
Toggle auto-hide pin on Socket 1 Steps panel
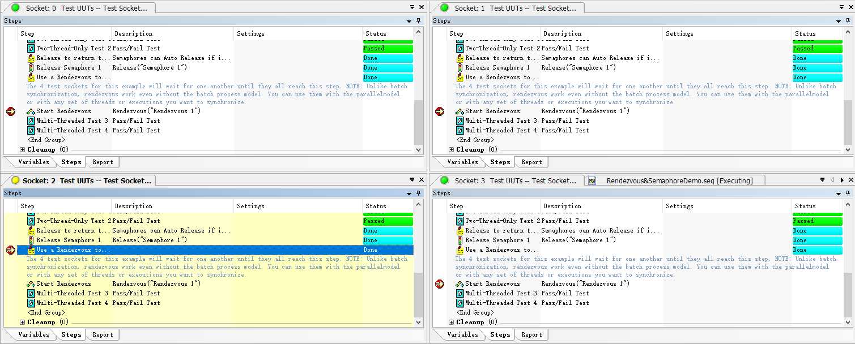[x=848, y=21]
